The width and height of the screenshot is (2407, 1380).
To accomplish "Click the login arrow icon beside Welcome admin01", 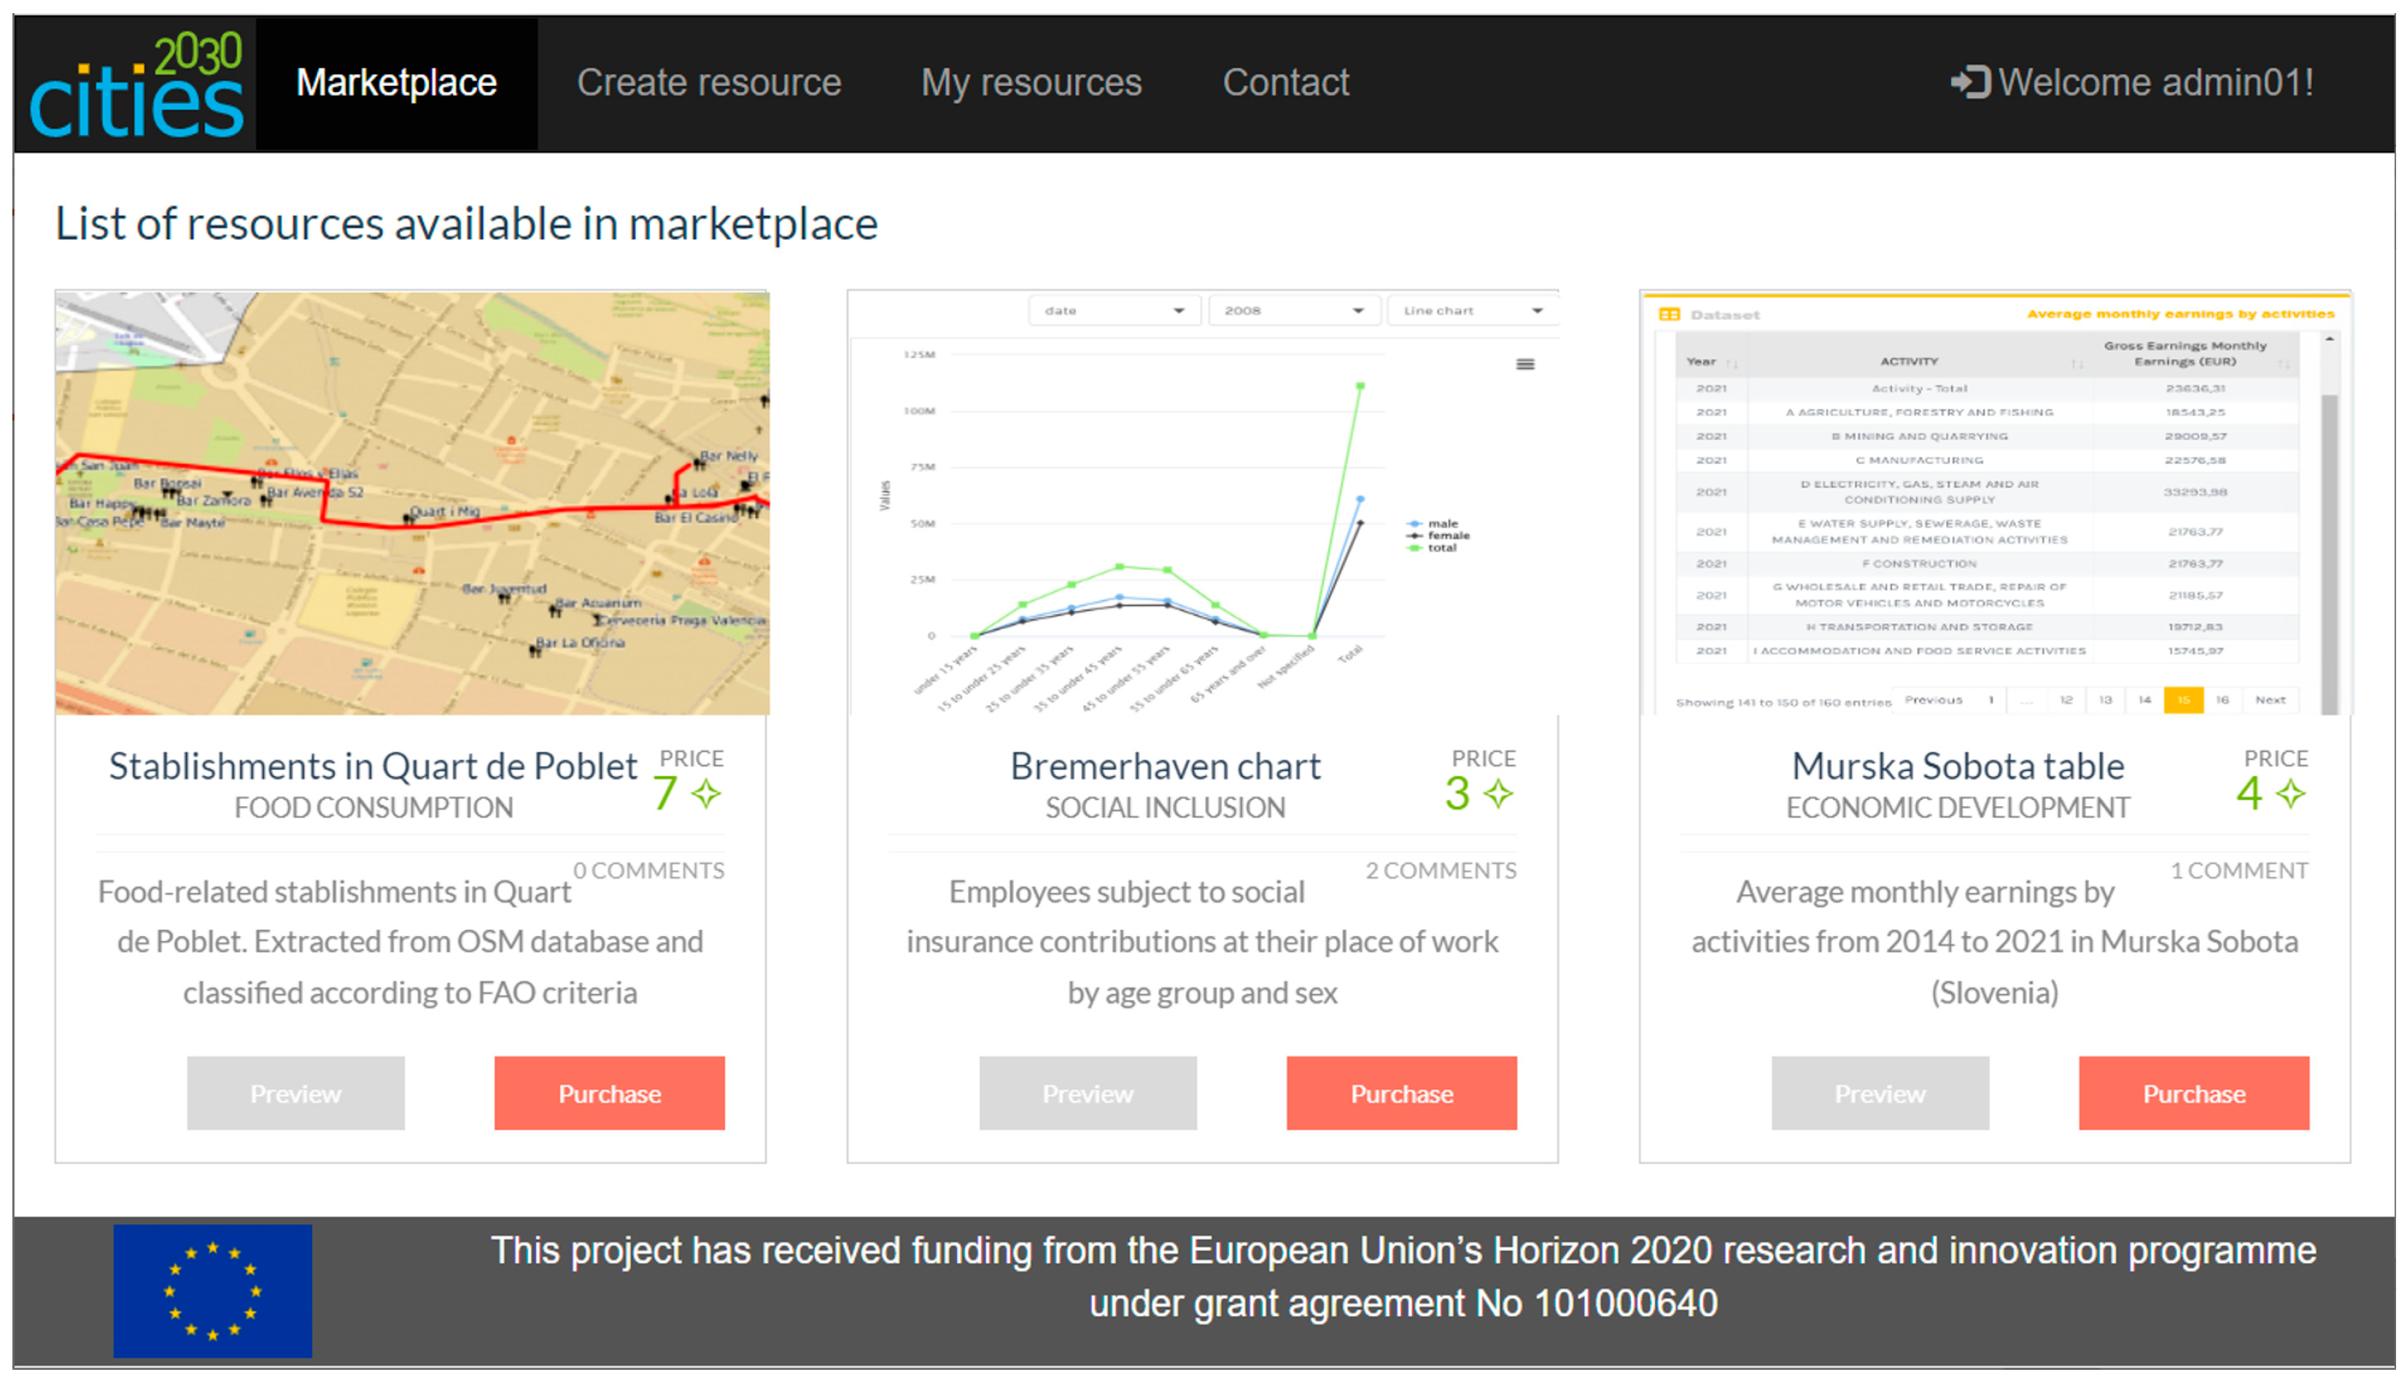I will [x=1969, y=82].
